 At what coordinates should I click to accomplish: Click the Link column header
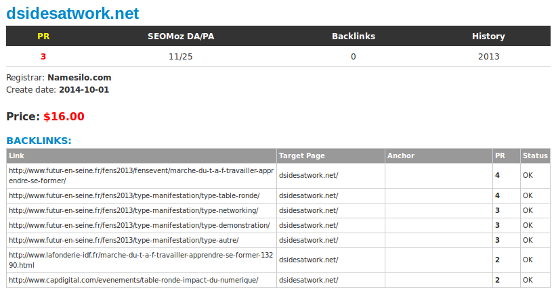click(17, 155)
